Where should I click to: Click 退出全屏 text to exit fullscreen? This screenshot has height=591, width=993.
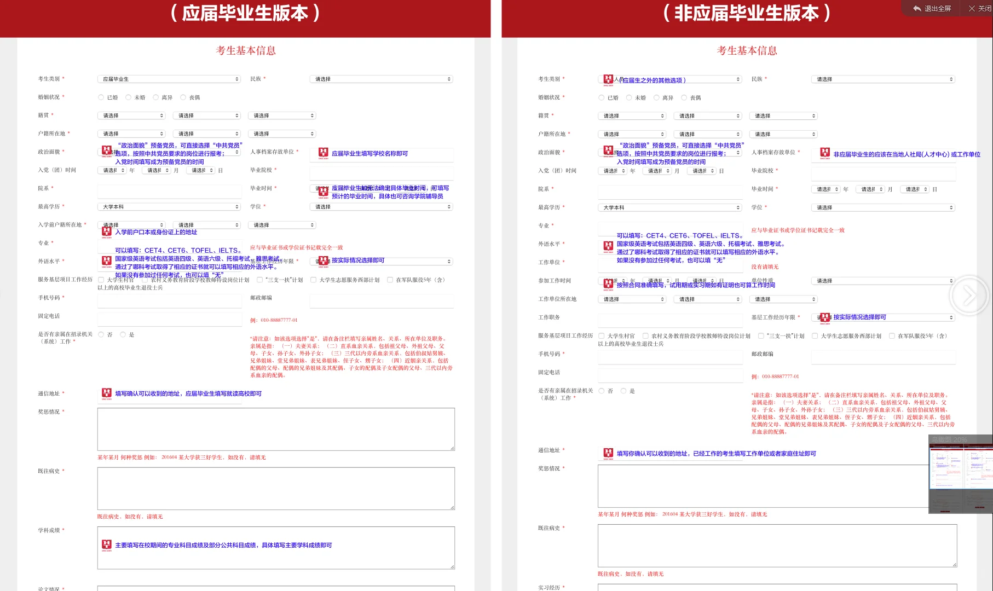pyautogui.click(x=938, y=8)
